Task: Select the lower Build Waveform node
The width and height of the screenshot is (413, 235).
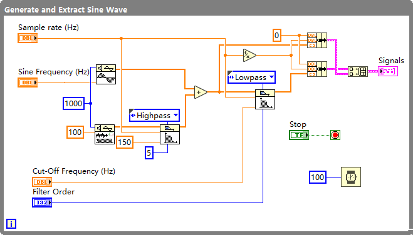Action: [317, 69]
